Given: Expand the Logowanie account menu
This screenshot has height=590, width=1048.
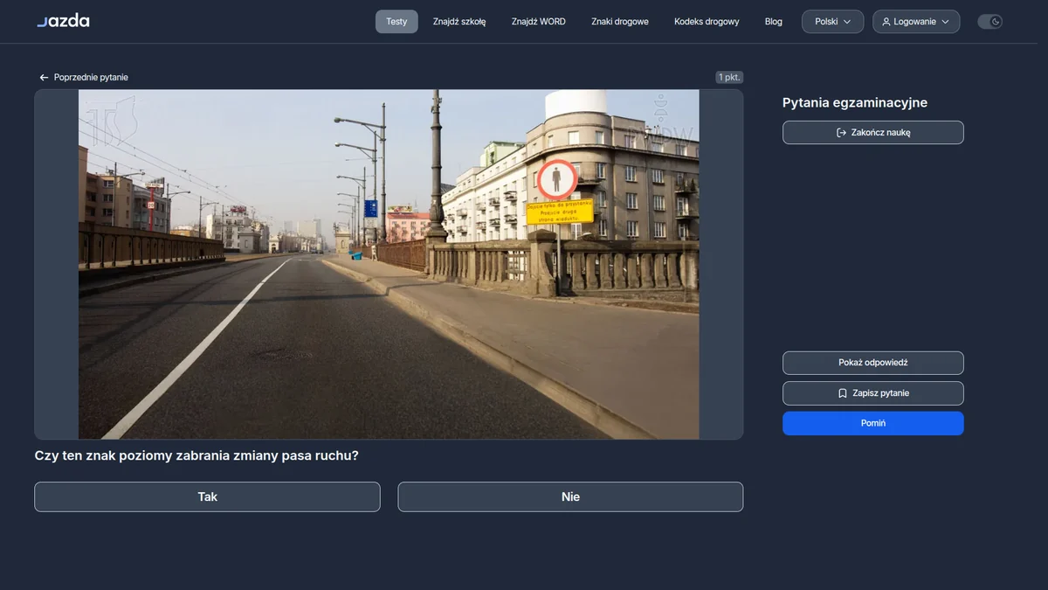Looking at the screenshot, I should point(916,22).
